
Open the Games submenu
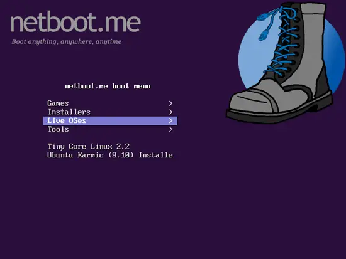tap(110, 103)
